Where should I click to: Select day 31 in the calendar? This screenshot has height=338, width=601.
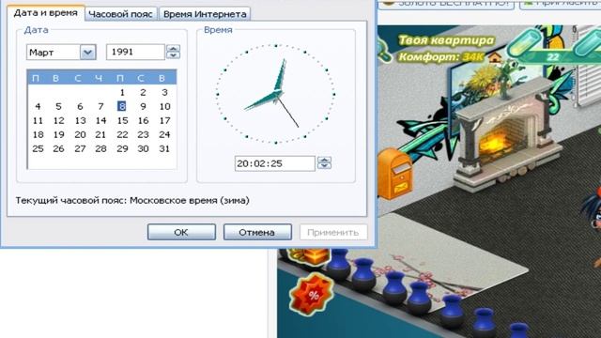[x=165, y=148]
